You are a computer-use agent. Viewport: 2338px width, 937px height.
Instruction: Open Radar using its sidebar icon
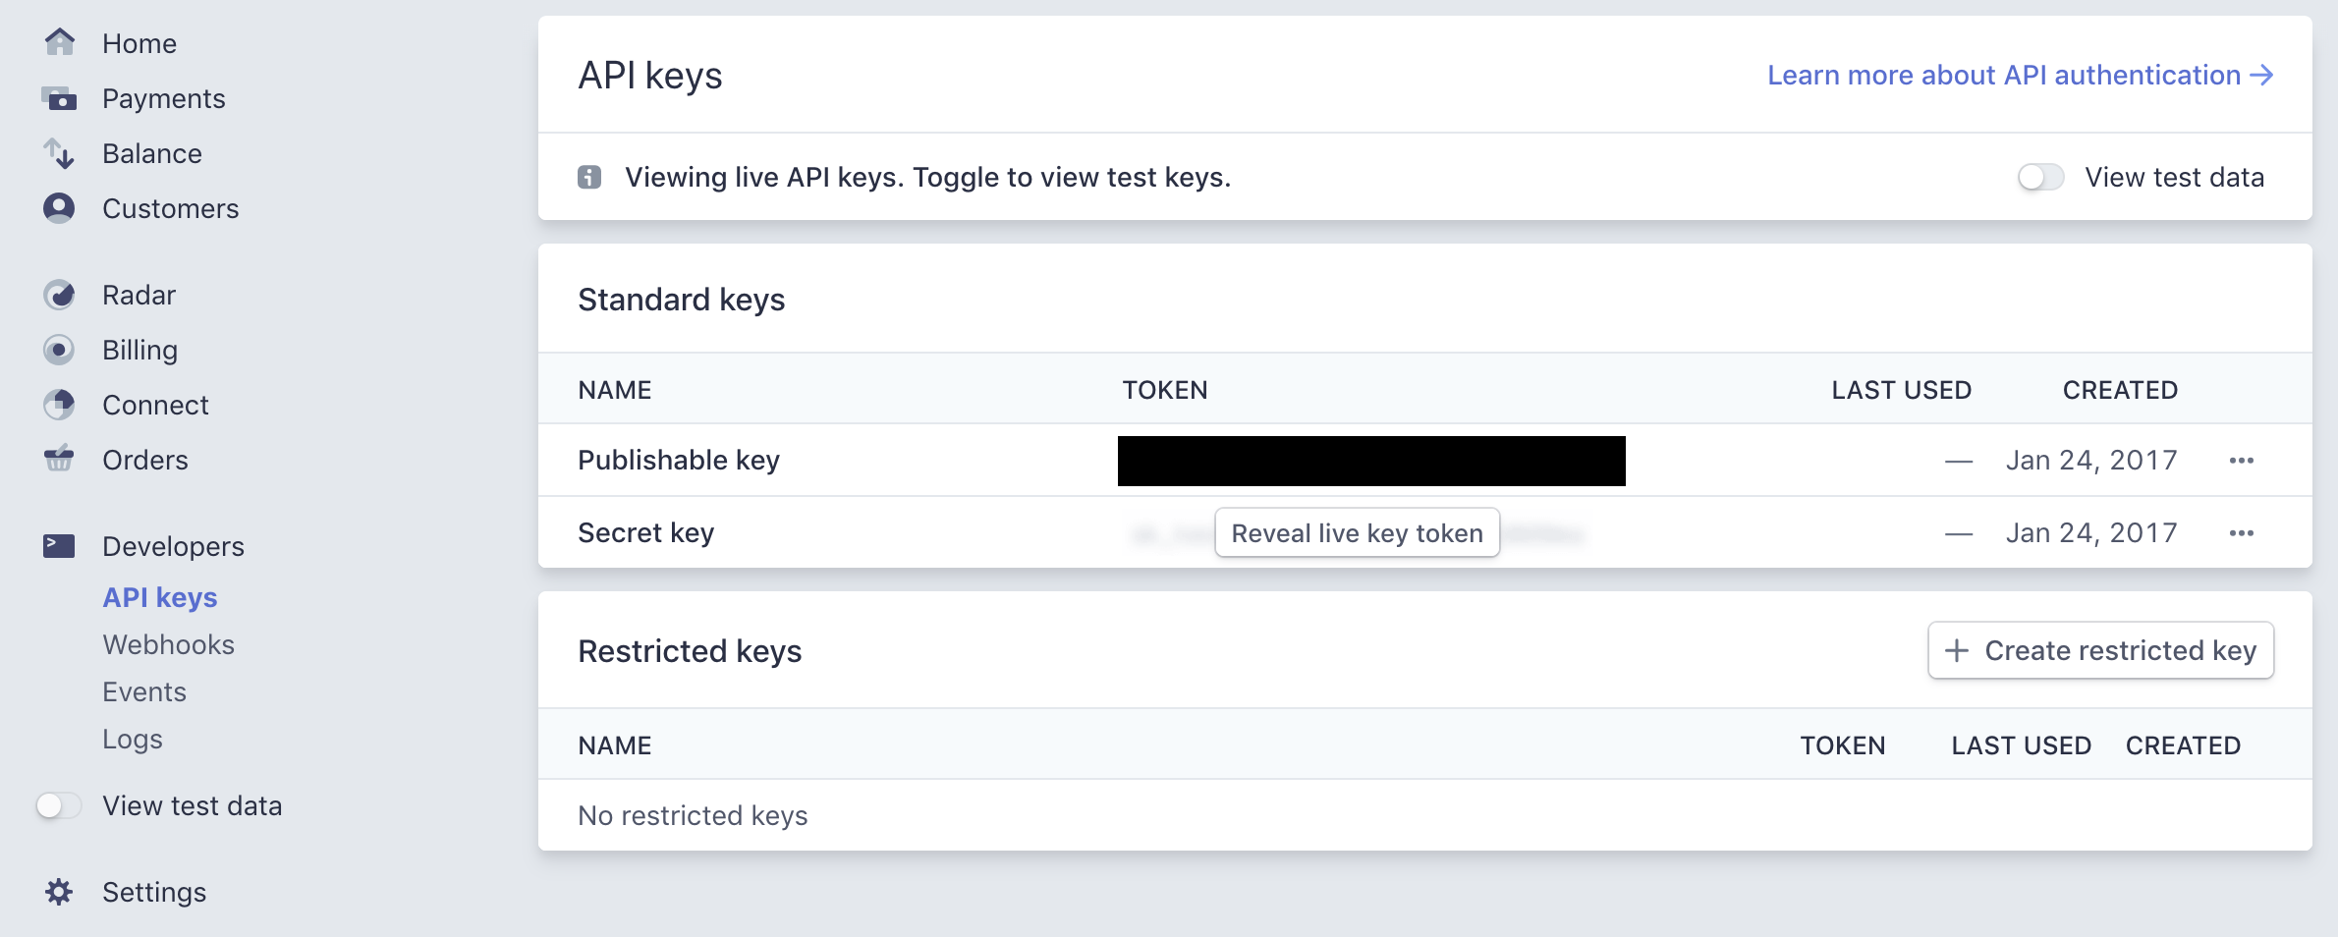[59, 295]
